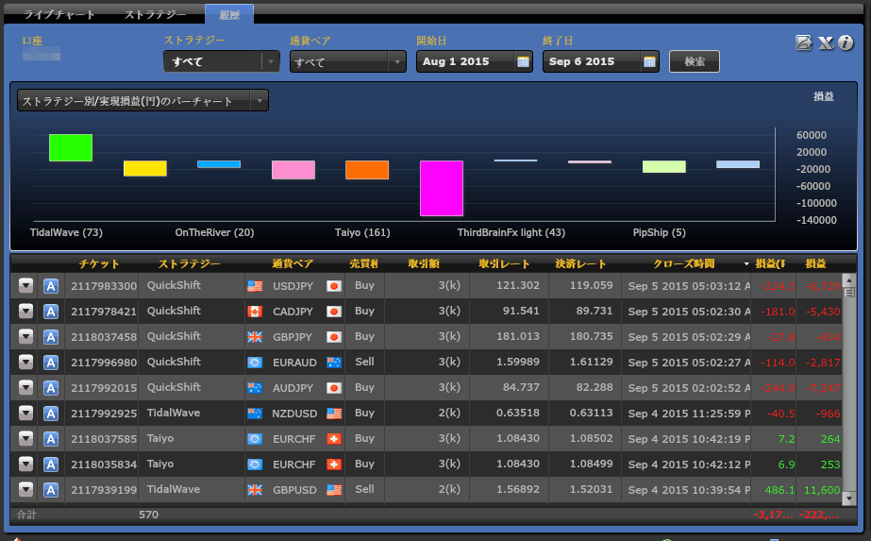Expand row of ticket 2118037585

(x=25, y=439)
